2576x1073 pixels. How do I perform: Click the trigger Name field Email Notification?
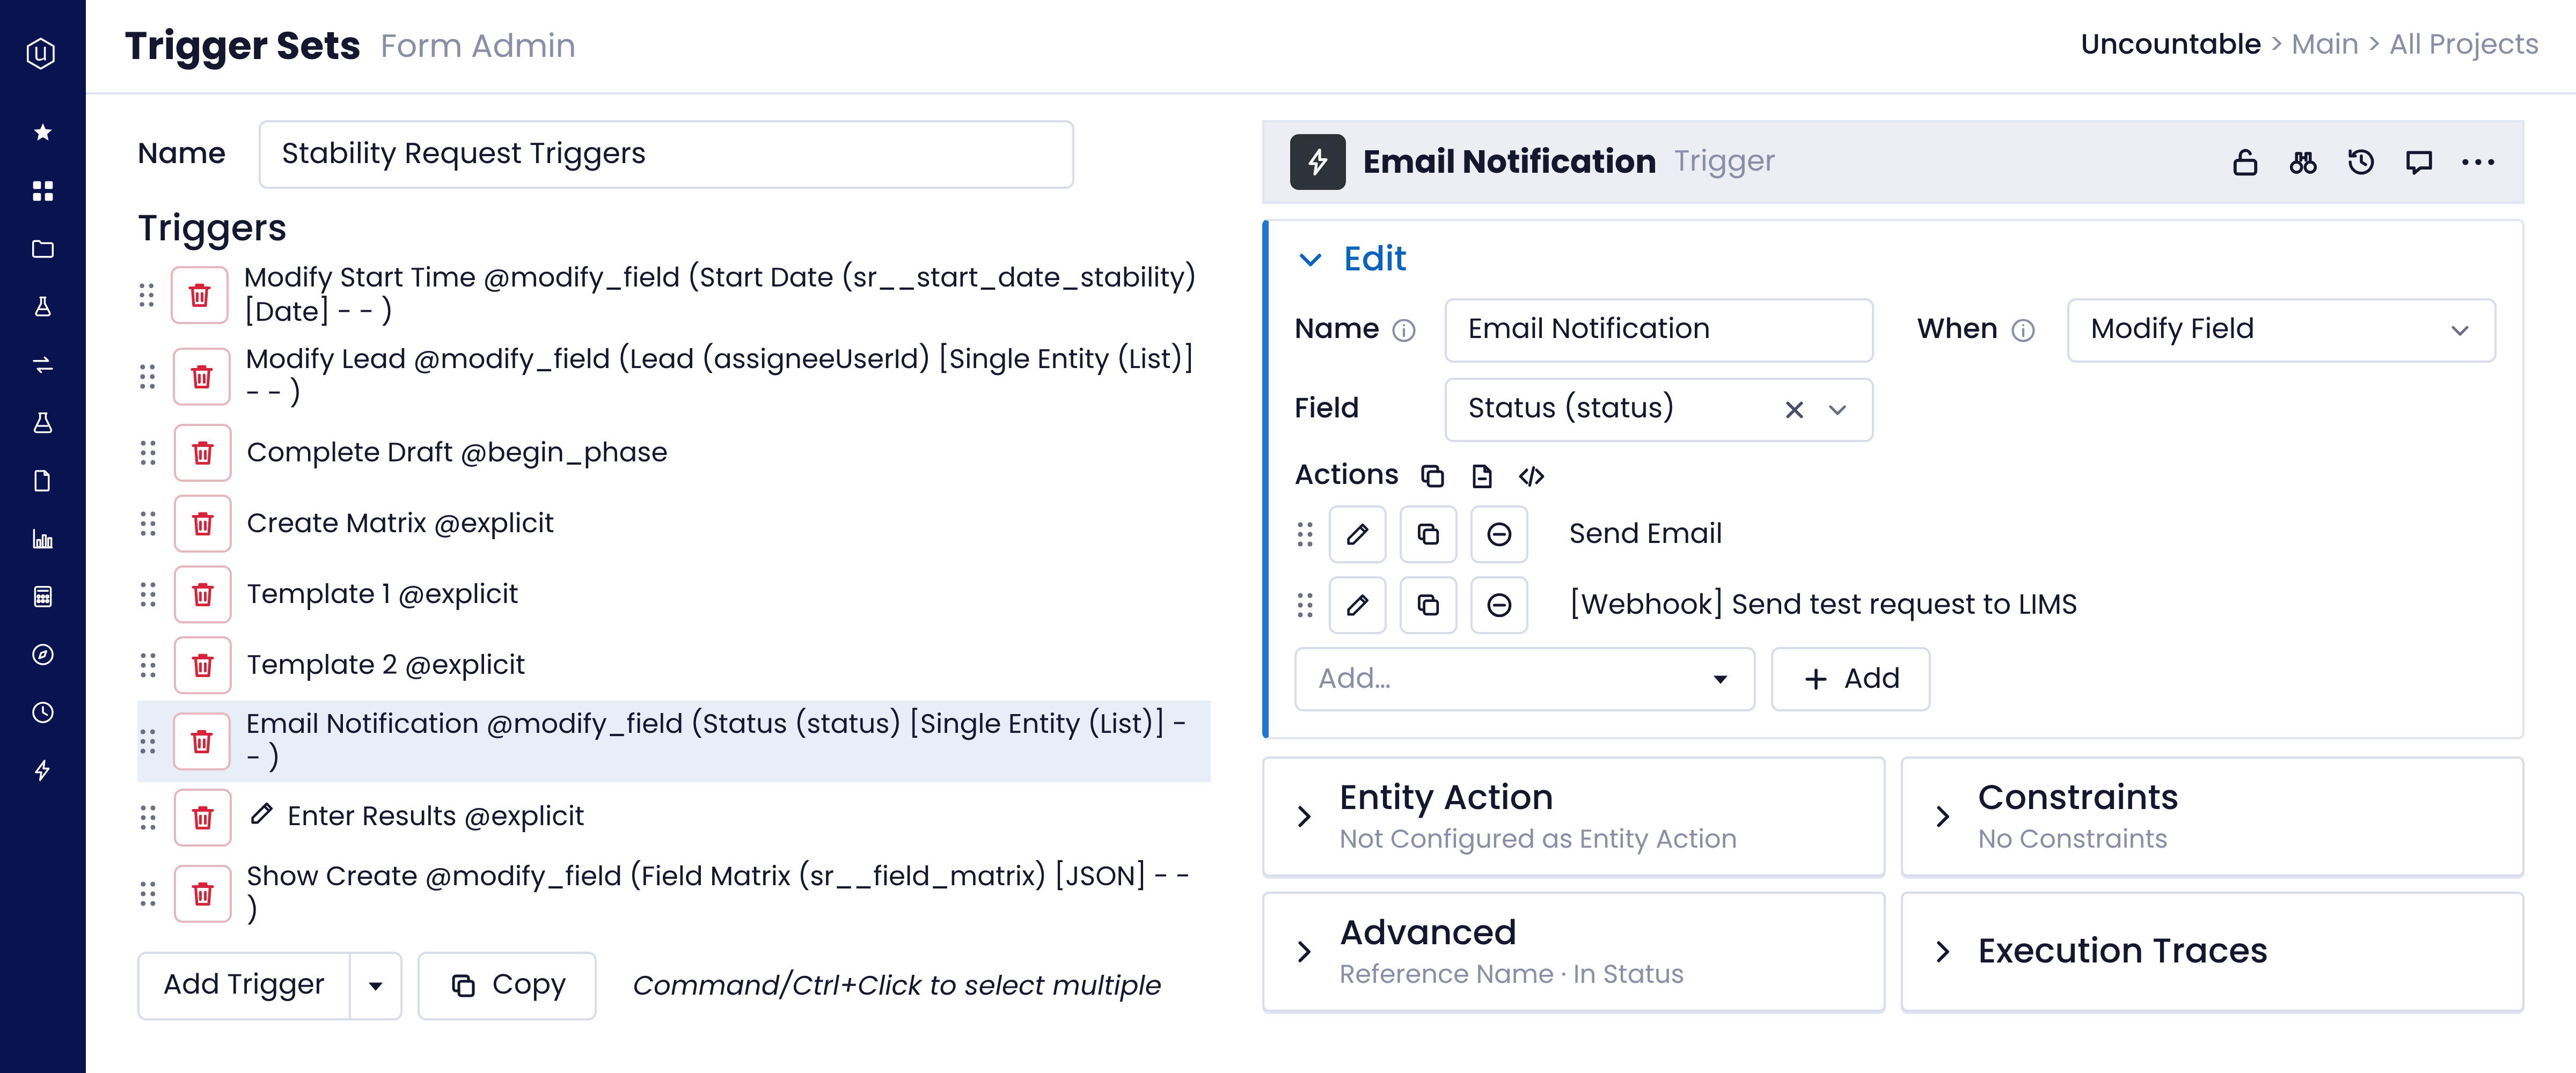(1658, 330)
